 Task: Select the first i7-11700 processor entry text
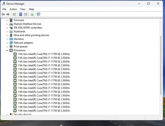pyautogui.click(x=44, y=54)
